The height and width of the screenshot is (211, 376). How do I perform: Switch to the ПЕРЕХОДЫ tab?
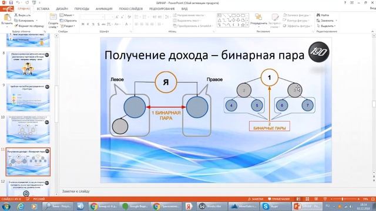[82, 9]
